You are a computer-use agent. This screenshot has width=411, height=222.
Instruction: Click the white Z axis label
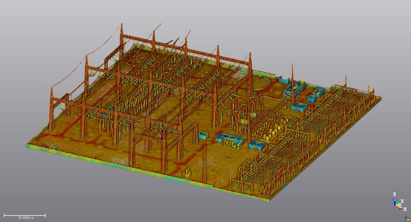[394, 194]
